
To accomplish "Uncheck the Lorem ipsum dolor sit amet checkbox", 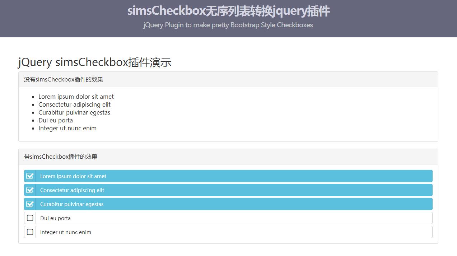I will (30, 176).
